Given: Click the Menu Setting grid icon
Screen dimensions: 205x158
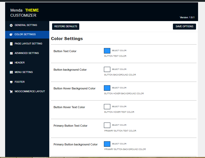Looking at the screenshot, I should [11, 72].
